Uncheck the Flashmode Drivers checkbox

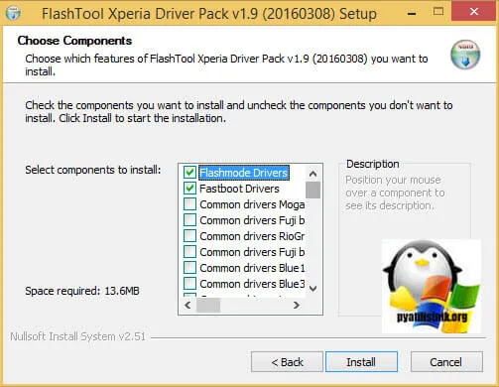(x=189, y=173)
